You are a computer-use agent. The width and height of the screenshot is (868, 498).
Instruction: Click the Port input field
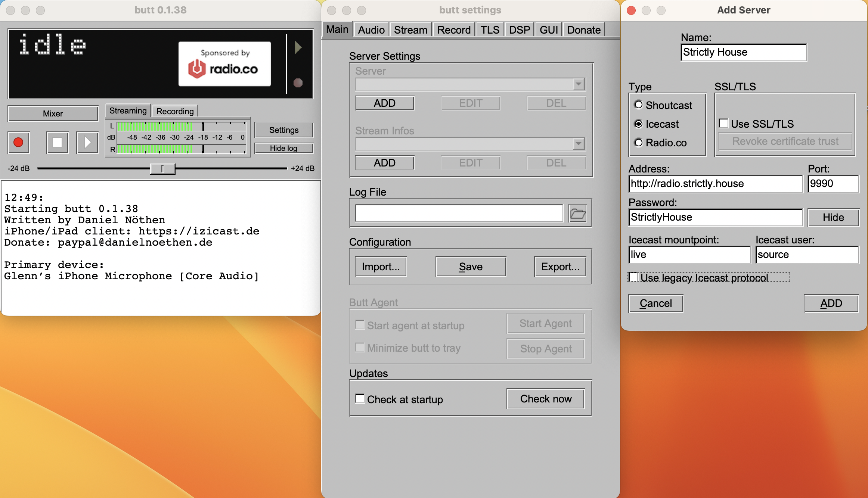coord(833,184)
